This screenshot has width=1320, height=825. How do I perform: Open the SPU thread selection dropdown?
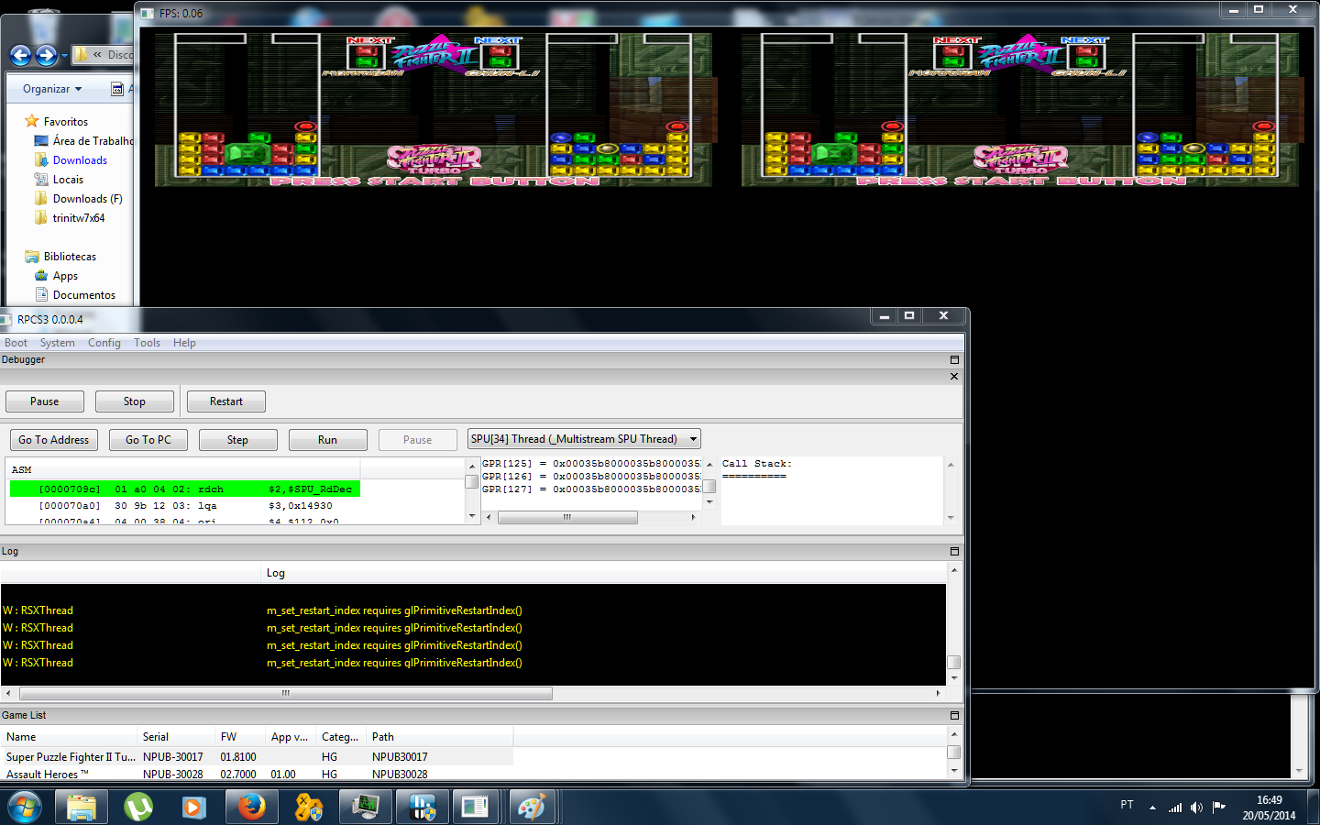point(583,439)
